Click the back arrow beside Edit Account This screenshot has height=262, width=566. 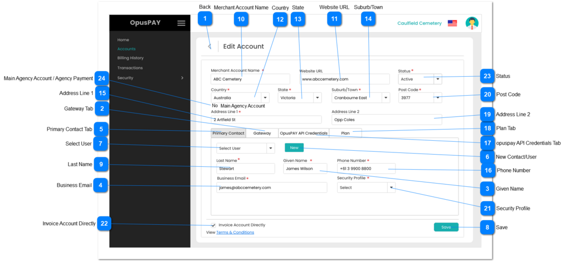tap(209, 47)
